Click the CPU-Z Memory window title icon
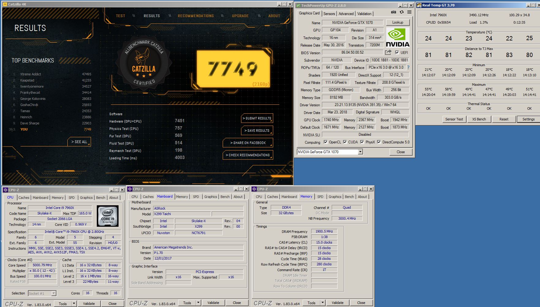 254,189
